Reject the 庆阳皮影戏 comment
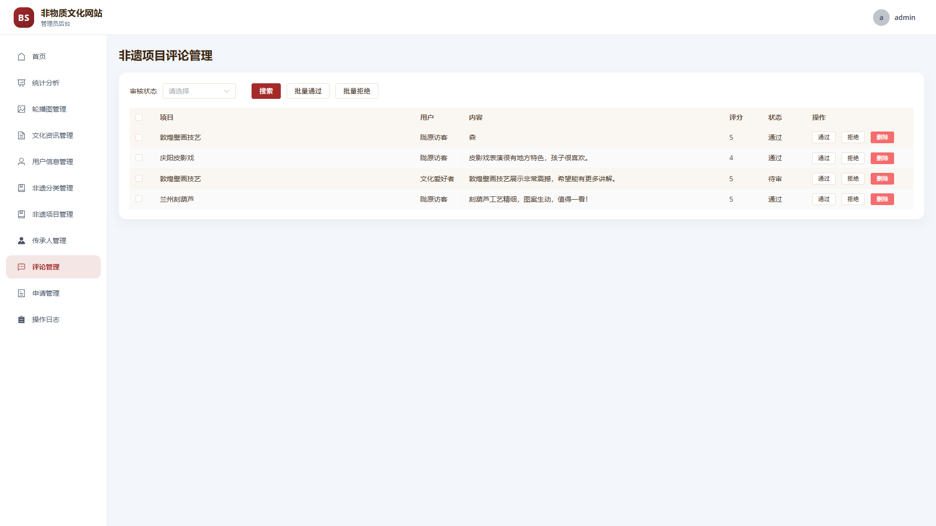The image size is (936, 526). click(x=853, y=158)
